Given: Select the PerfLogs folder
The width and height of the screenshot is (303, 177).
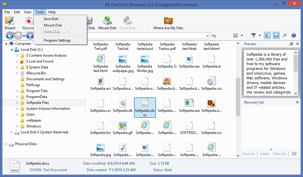Looking at the screenshot, I should point(33,85).
